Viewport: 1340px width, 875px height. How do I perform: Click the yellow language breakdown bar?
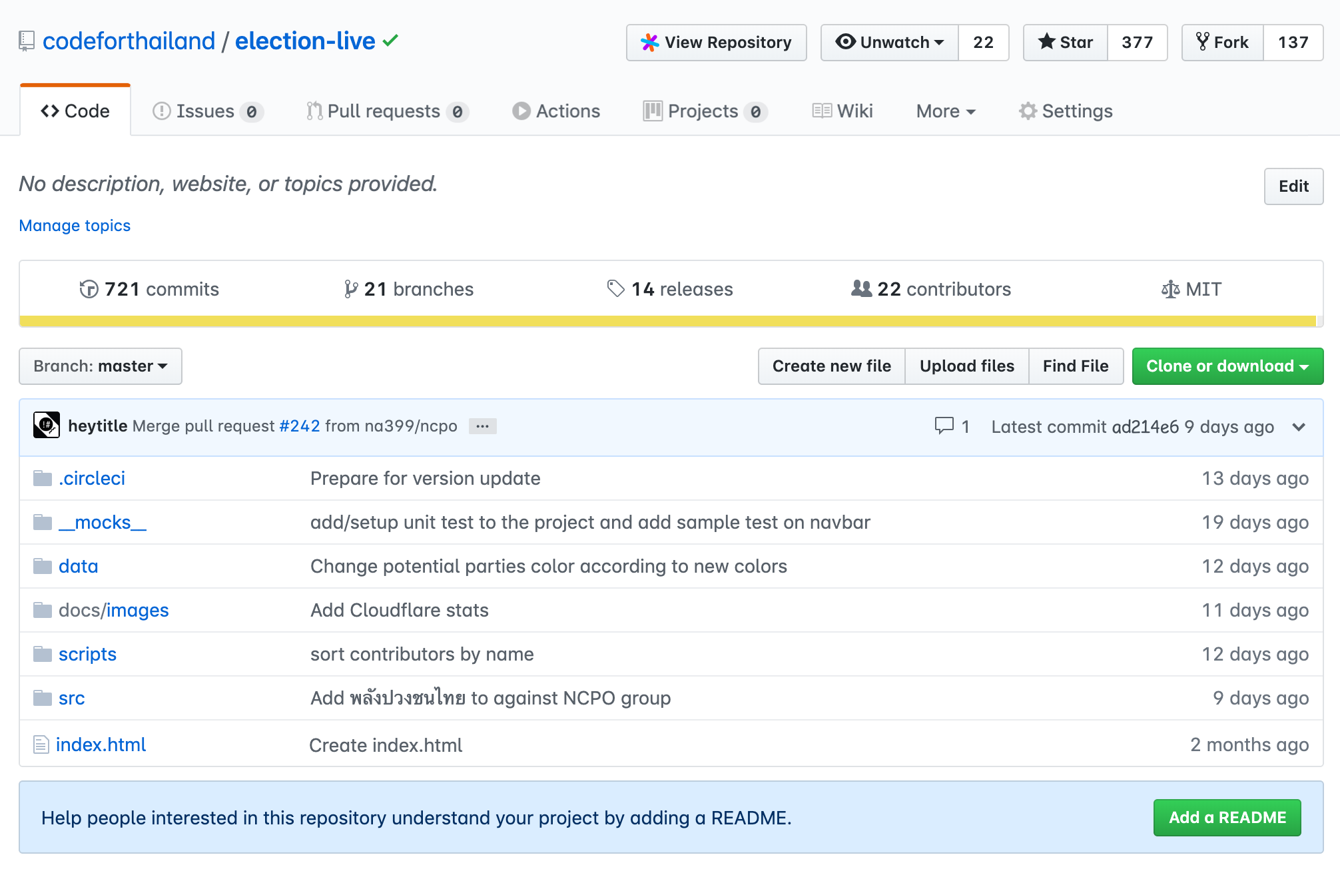tap(667, 321)
